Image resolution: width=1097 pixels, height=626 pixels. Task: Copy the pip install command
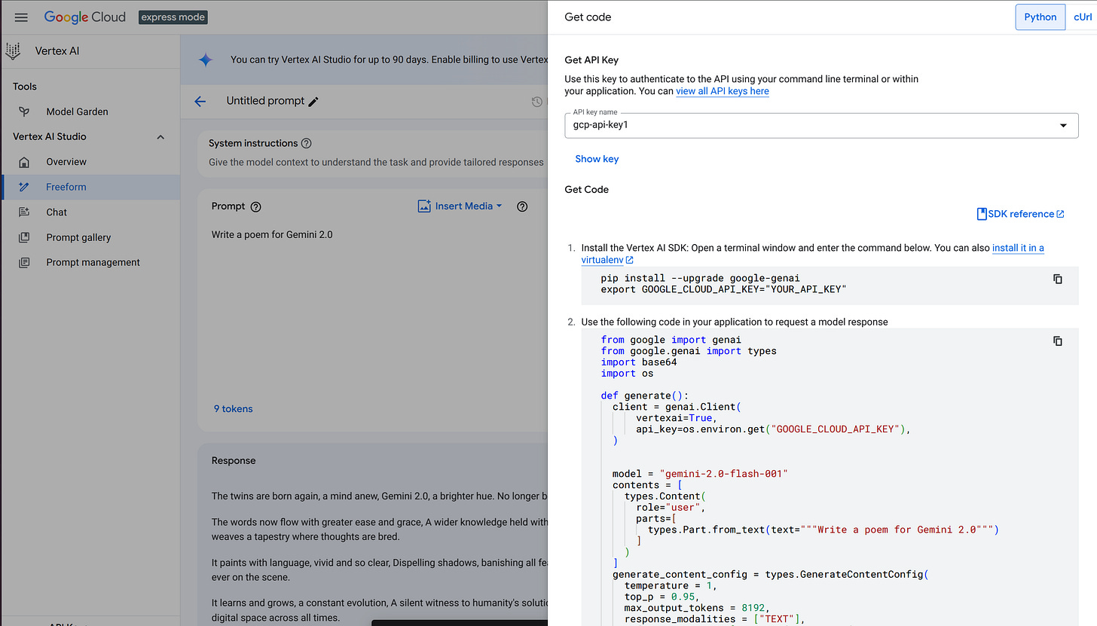1057,279
